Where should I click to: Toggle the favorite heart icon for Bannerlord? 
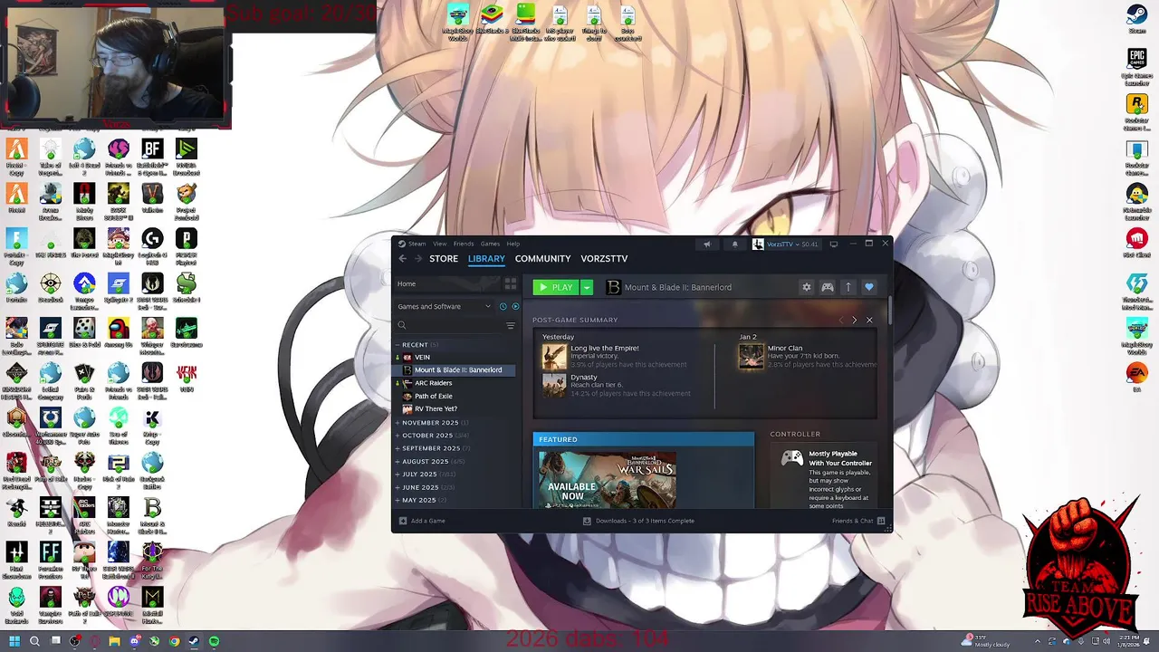pyautogui.click(x=869, y=287)
